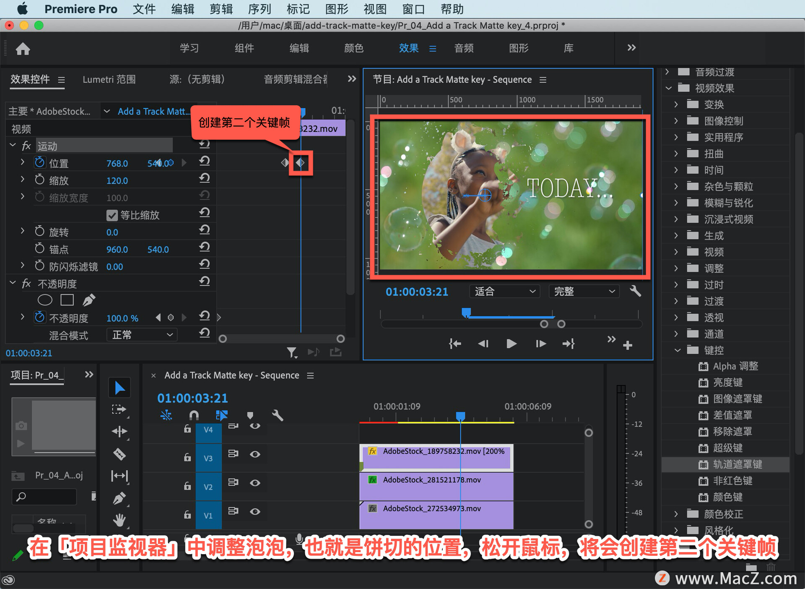805x589 pixels.
Task: Click position X value 768.0
Action: coord(117,164)
